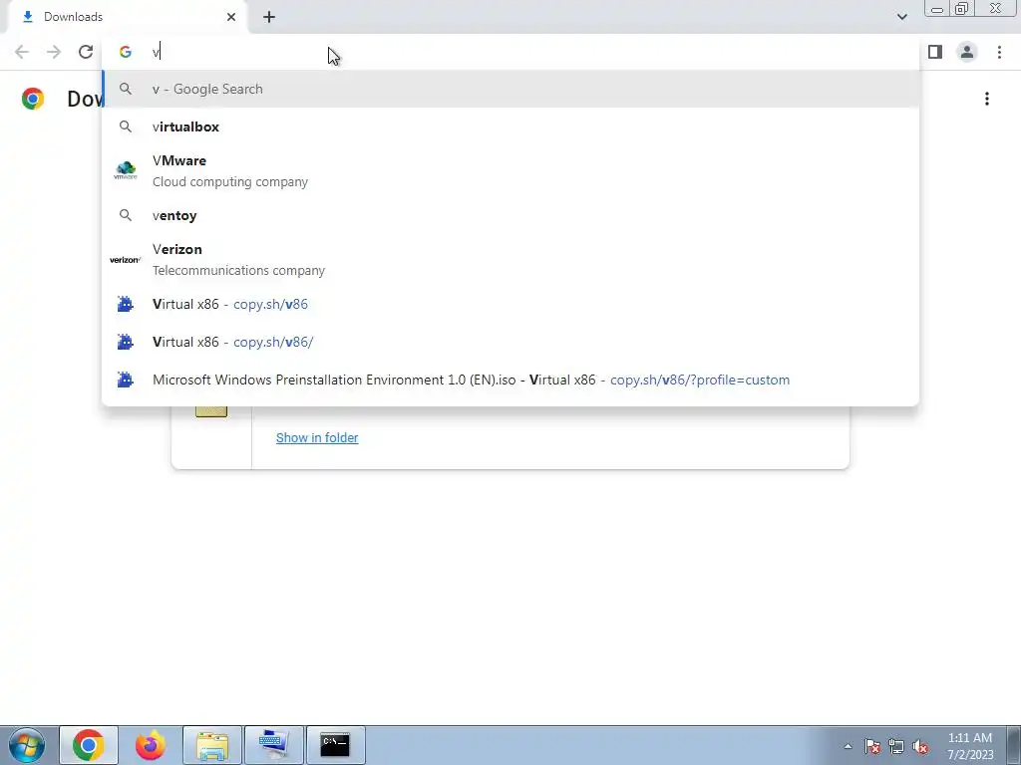Open the keyboard-monitor taskbar app
Image resolution: width=1021 pixels, height=765 pixels.
click(x=273, y=745)
